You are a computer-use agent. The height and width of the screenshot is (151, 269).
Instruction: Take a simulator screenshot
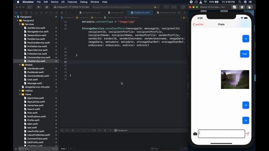coord(235,7)
